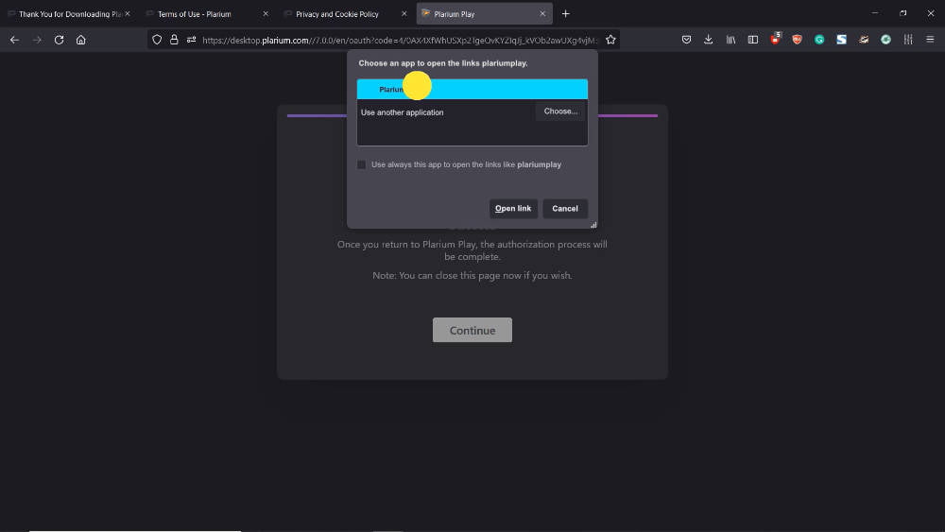Open the Firefox hamburger menu
Image resolution: width=945 pixels, height=532 pixels.
click(930, 40)
